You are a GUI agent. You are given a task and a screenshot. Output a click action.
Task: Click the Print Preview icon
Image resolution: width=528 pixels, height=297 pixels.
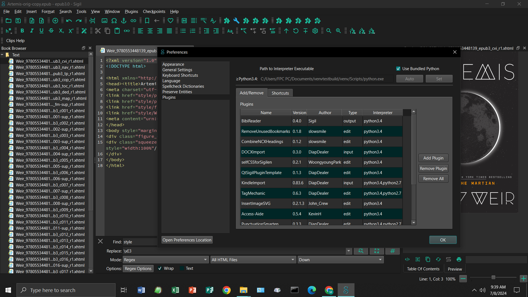(459, 259)
